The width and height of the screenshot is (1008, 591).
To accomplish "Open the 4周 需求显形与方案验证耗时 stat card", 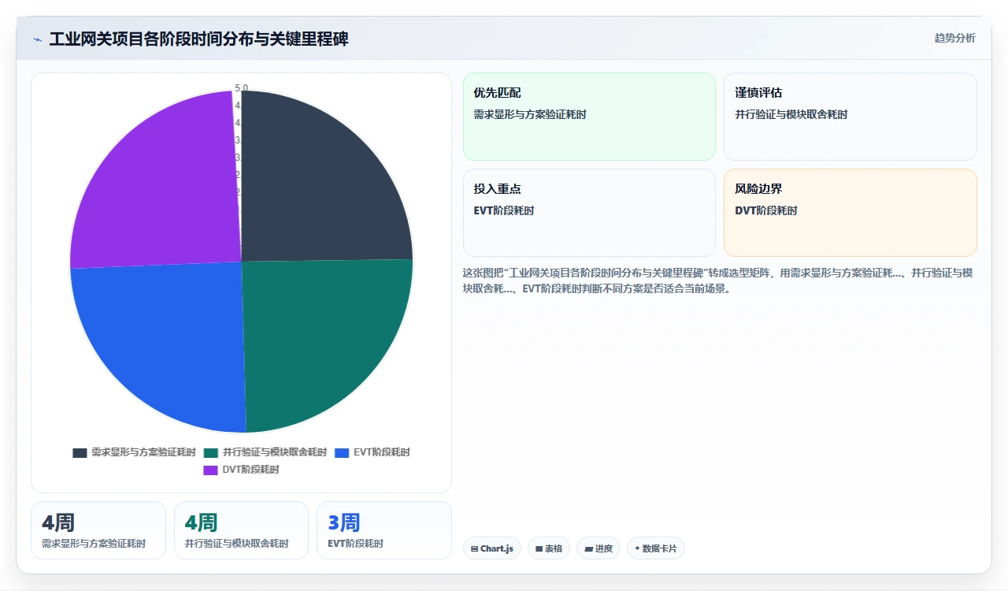I will 98,530.
